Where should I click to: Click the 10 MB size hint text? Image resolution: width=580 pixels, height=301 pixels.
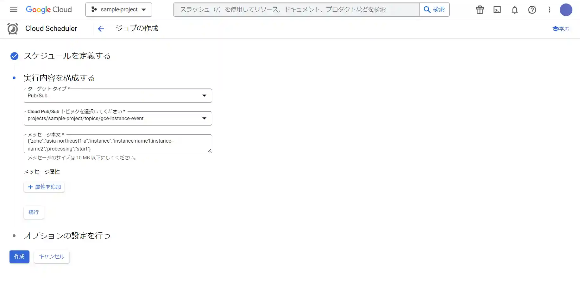click(82, 158)
